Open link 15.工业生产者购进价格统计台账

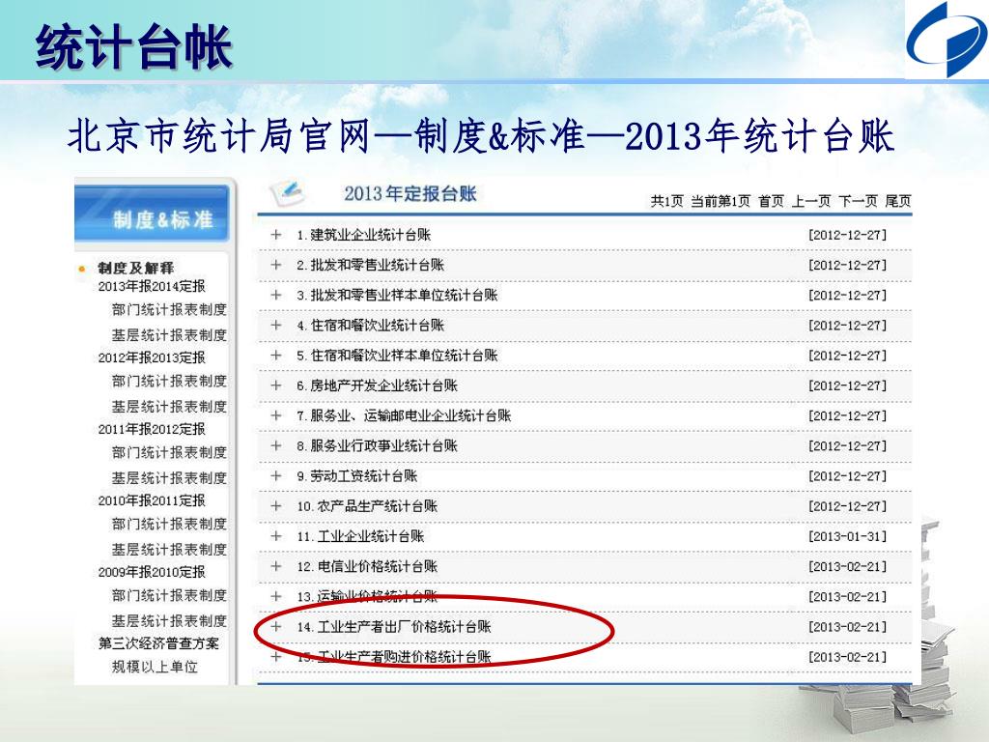[x=394, y=657]
